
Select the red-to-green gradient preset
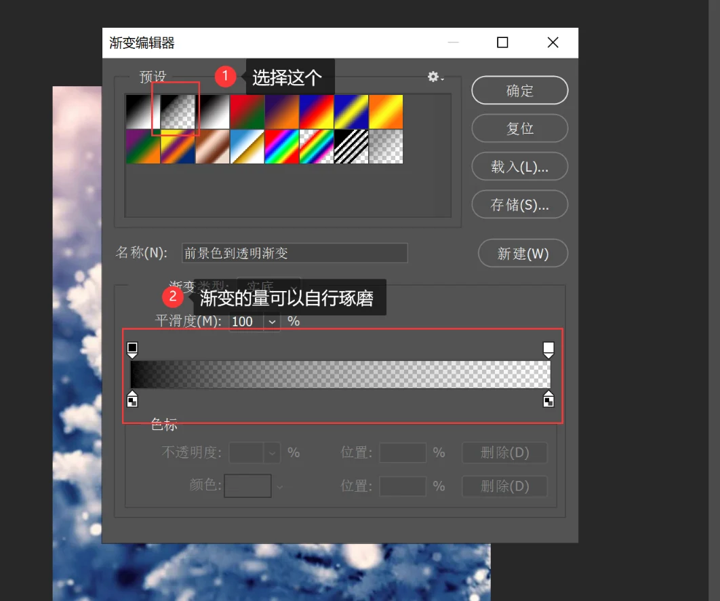tap(247, 111)
